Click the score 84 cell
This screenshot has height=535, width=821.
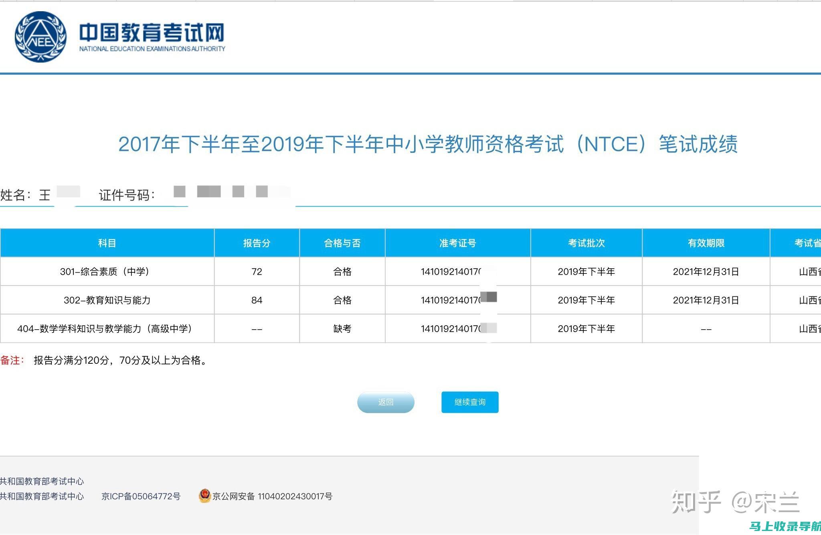coord(257,300)
